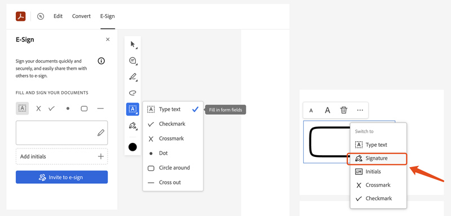Click the signature input box
Screen dimensions: 451x216
click(62, 133)
